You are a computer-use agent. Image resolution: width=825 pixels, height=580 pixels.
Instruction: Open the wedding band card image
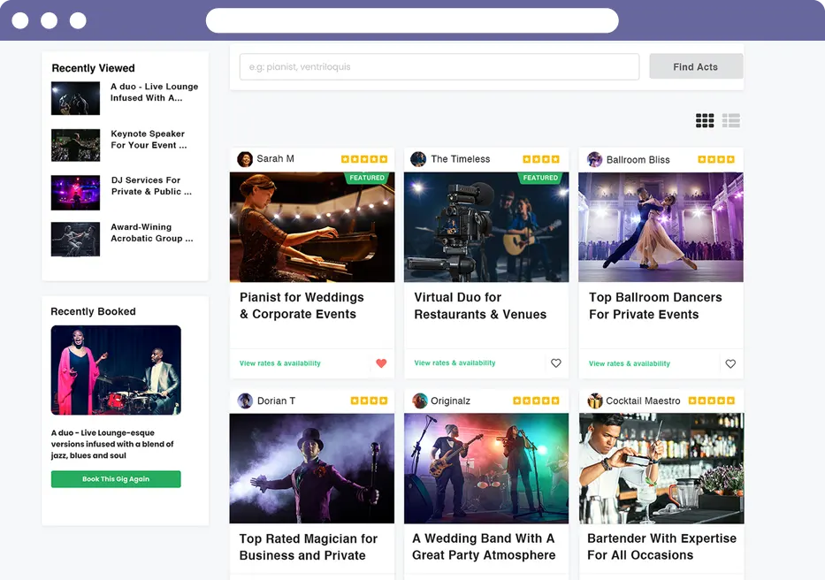(x=486, y=469)
